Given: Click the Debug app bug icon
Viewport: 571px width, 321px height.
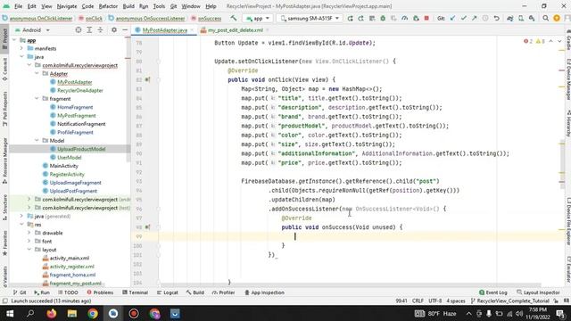Looking at the screenshot, I should [x=383, y=18].
